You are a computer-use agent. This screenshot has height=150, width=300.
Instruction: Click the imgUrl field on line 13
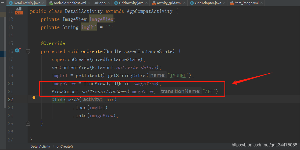pyautogui.click(x=89, y=27)
